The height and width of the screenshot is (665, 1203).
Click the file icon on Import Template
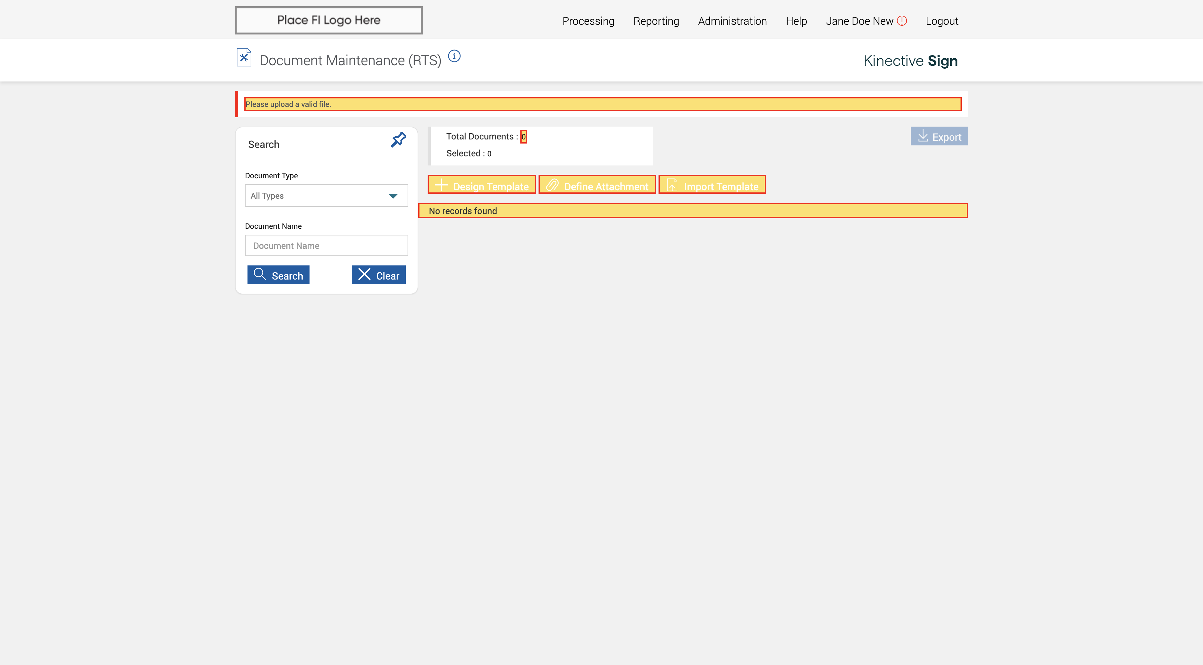672,185
